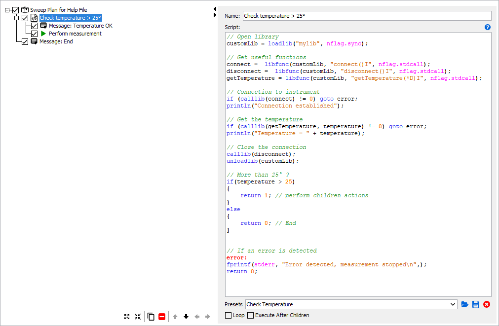This screenshot has height=326, width=499.
Task: Open the Presets Check Temperature dropdown
Action: point(351,304)
